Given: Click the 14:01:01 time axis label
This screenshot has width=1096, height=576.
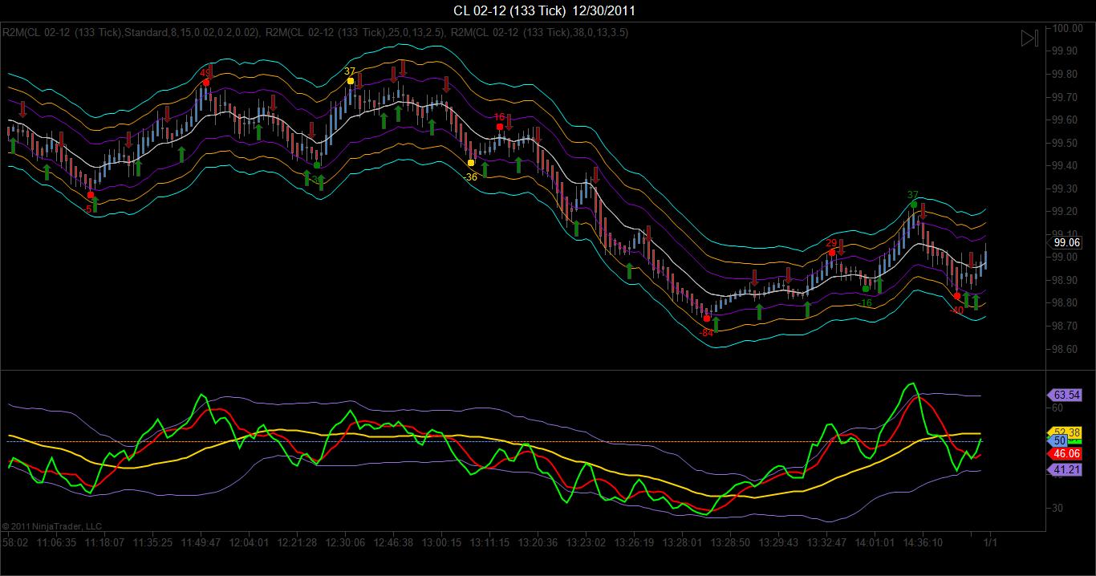Looking at the screenshot, I should pos(875,542).
